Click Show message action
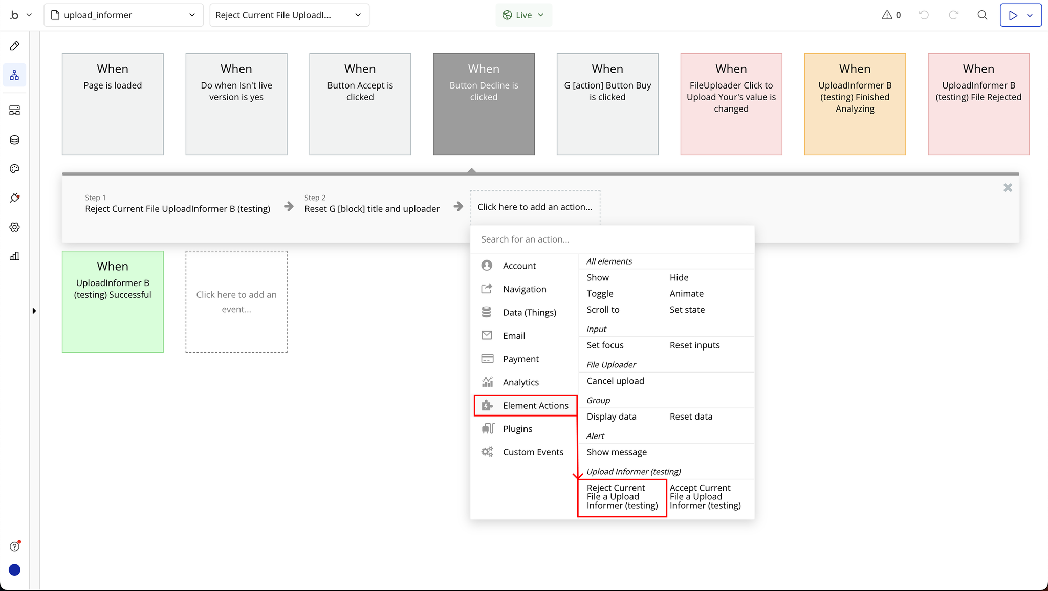1048x591 pixels. coord(617,452)
